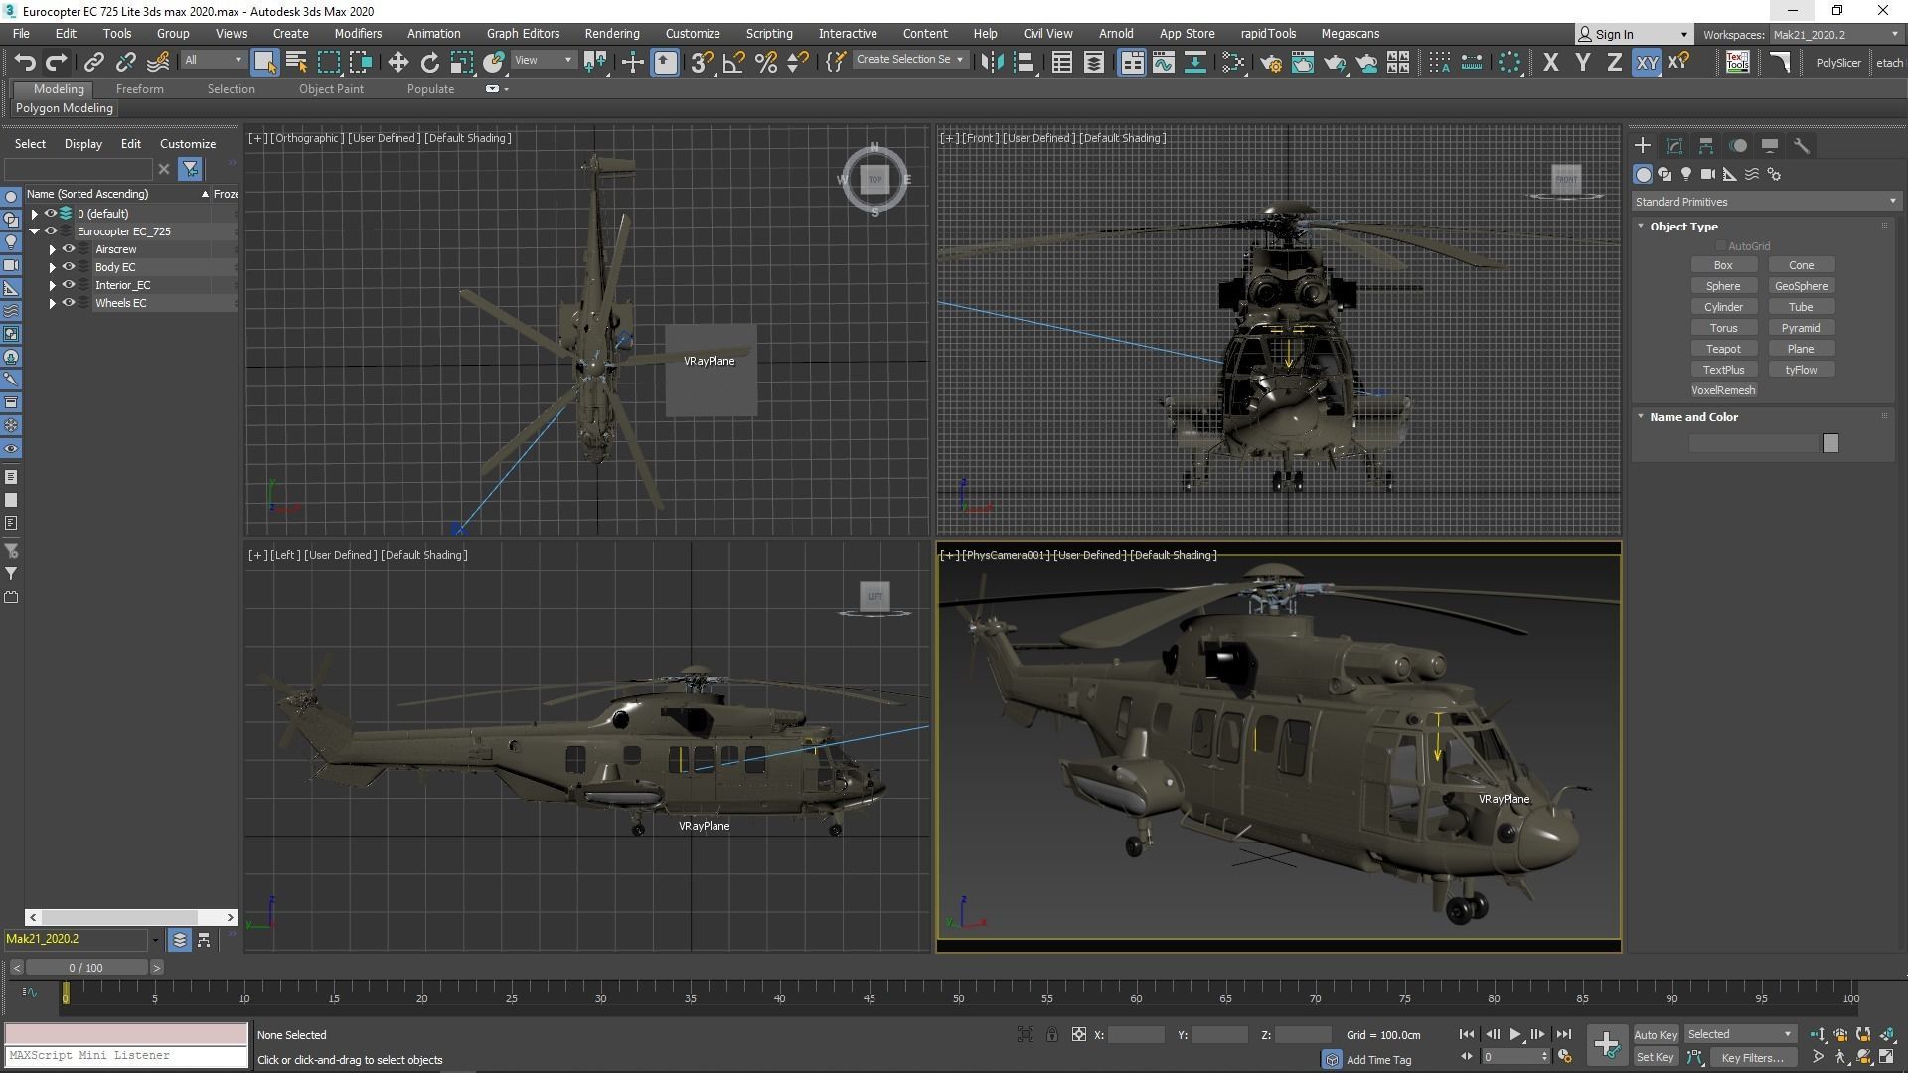The image size is (1908, 1073).
Task: Open the Motion command panel tab
Action: pyautogui.click(x=1738, y=145)
